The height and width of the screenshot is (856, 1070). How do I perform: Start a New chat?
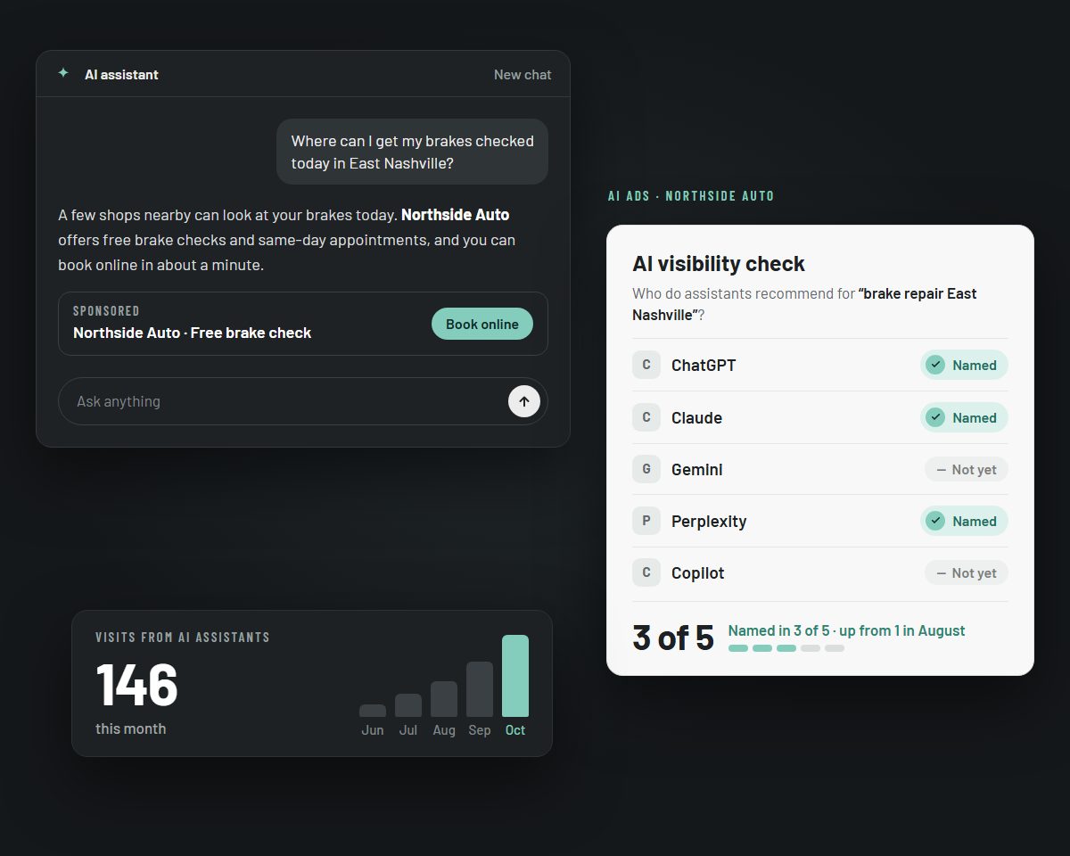click(x=523, y=75)
